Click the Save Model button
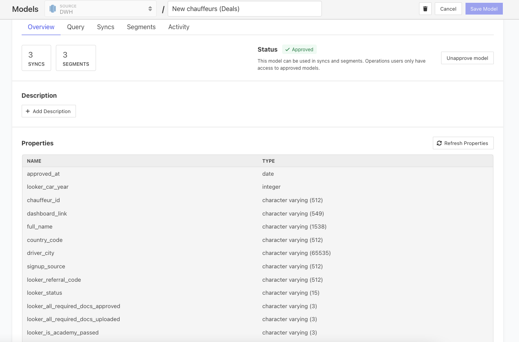Screen dimensions: 519x342 point(484,9)
